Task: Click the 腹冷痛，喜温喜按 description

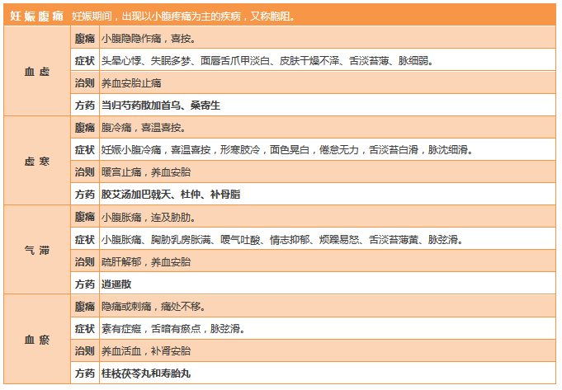Action: point(142,128)
